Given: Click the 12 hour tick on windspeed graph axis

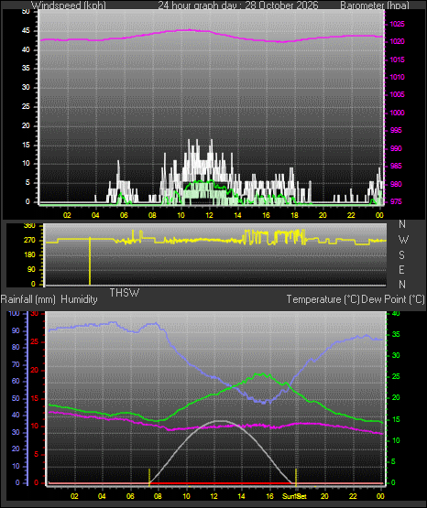Looking at the screenshot, I should (210, 215).
